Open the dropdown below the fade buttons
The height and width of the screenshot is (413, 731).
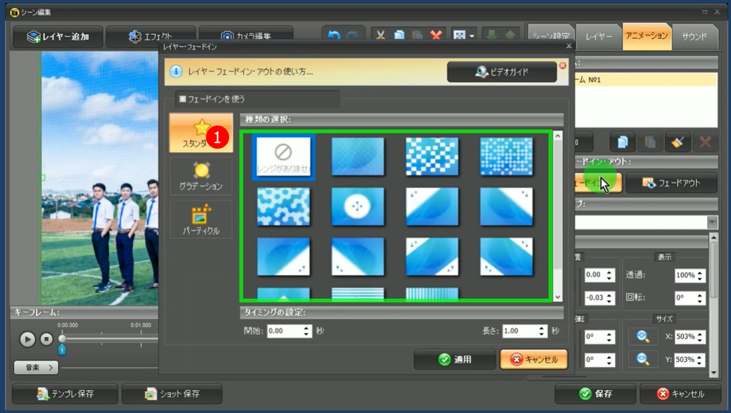point(712,223)
